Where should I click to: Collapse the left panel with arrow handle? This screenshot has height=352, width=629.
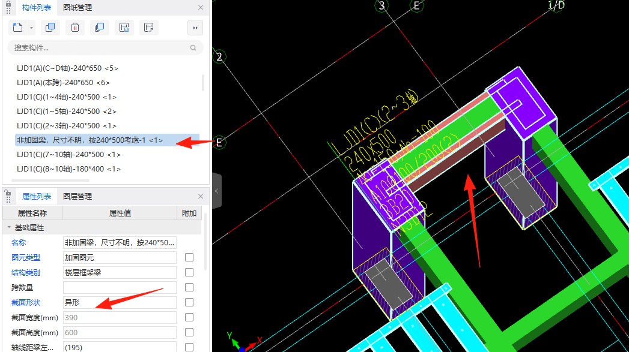217,191
